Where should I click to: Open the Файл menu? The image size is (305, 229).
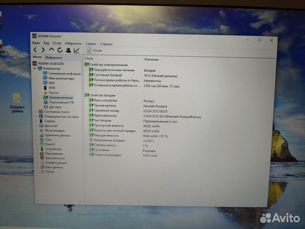point(36,43)
